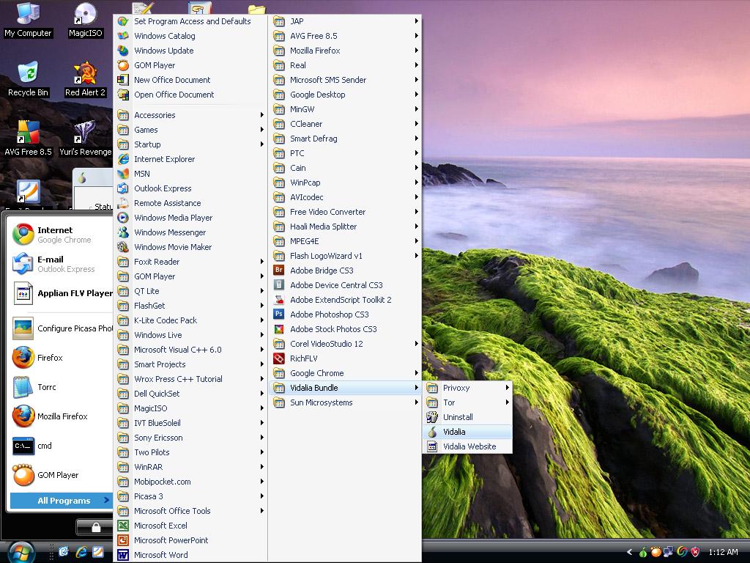Select Open Office Document
Viewport: 750px width, 563px height.
click(190, 95)
